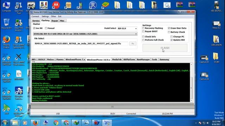Open the Other menu
225x126 pixels.
53,16
